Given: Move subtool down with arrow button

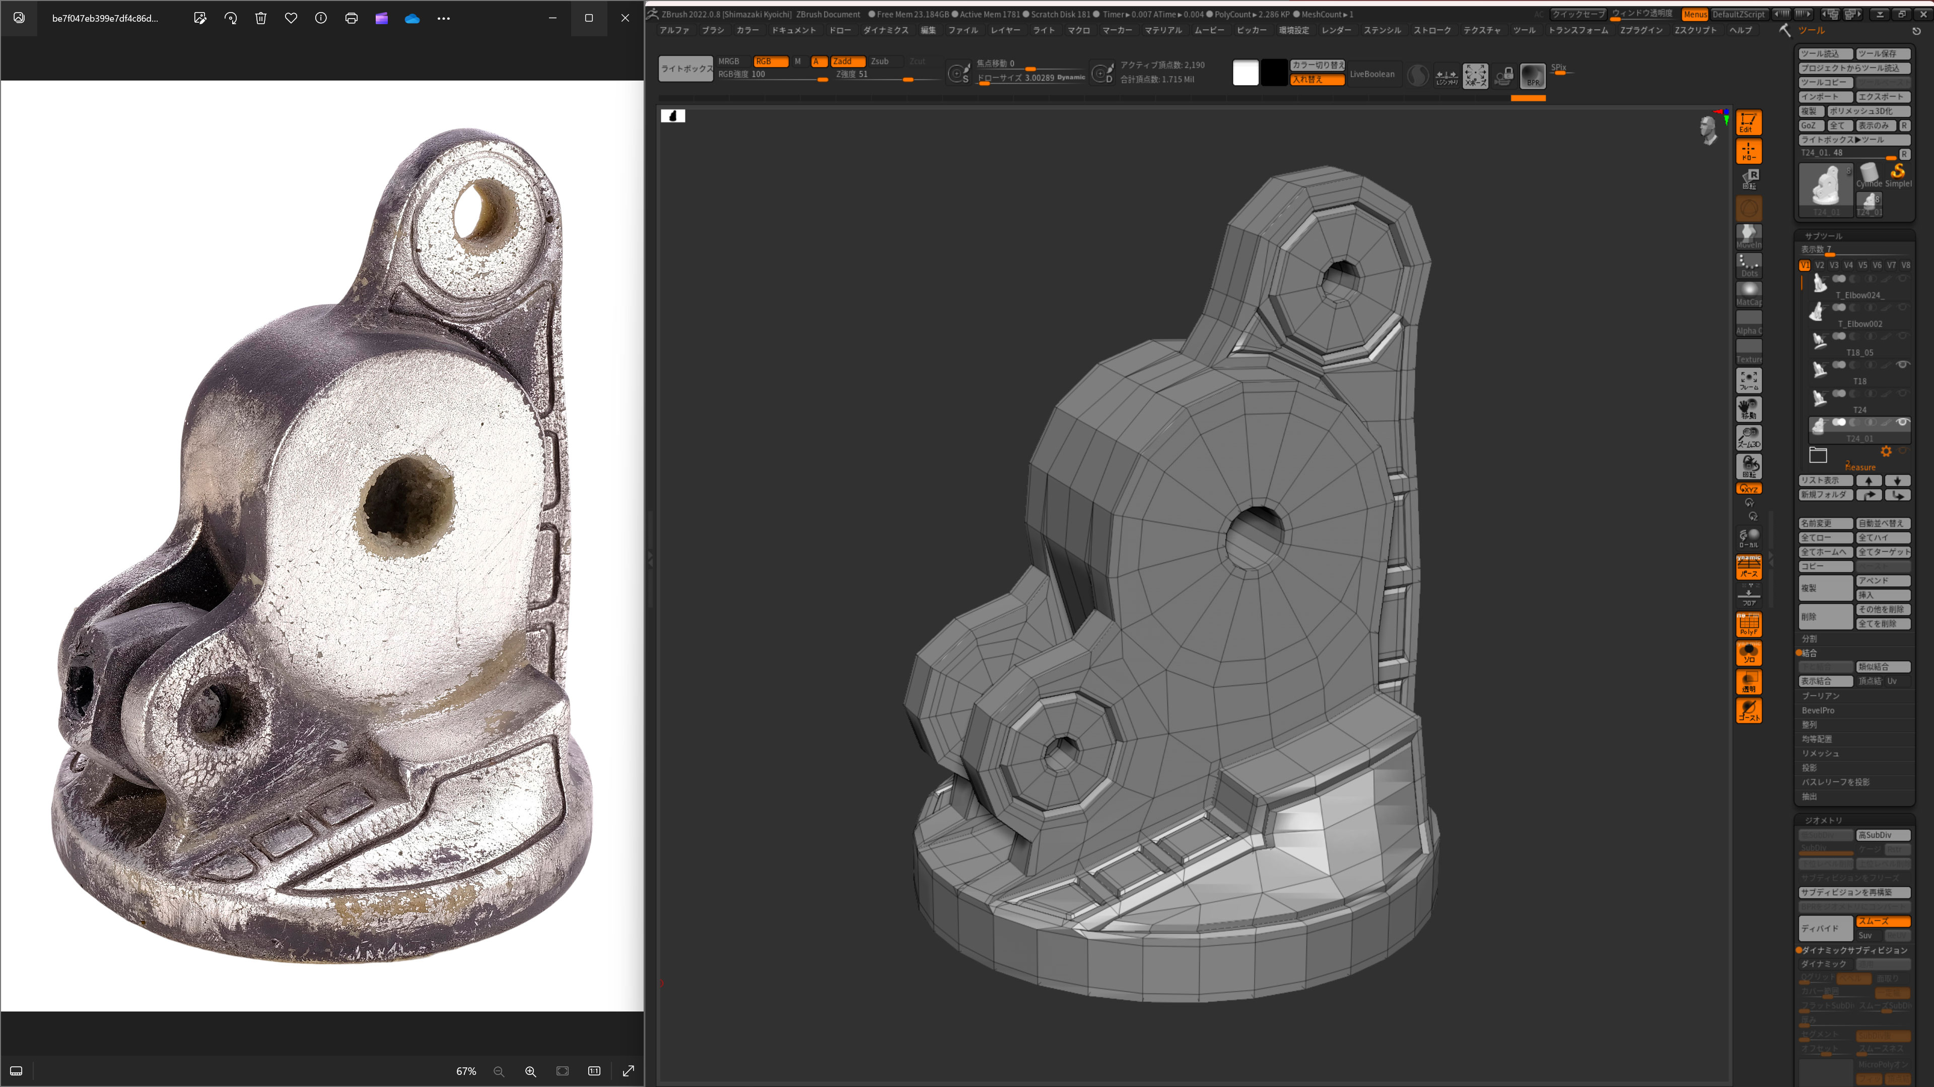Looking at the screenshot, I should (x=1897, y=480).
